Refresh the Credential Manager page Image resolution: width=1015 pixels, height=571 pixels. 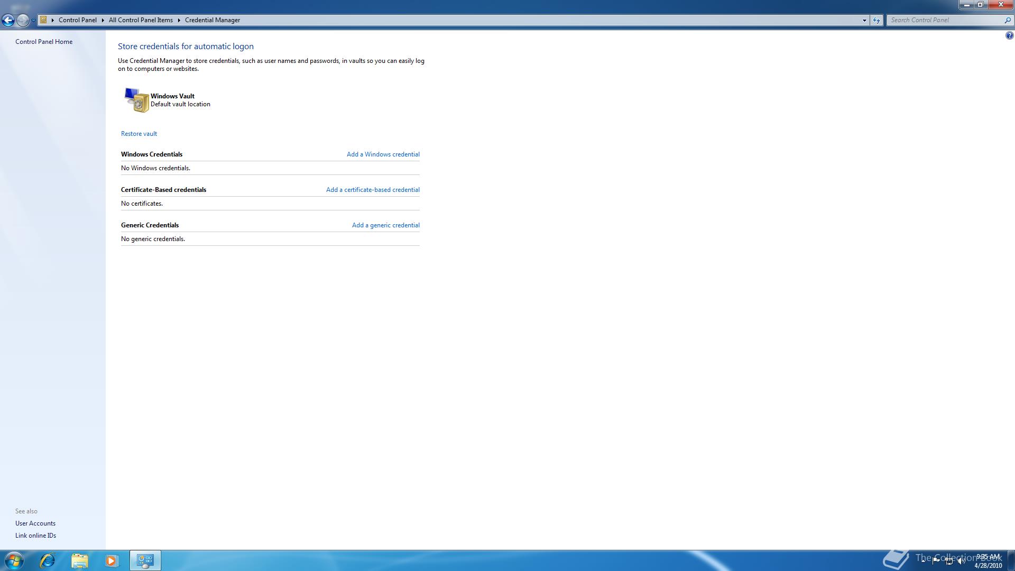click(x=876, y=20)
